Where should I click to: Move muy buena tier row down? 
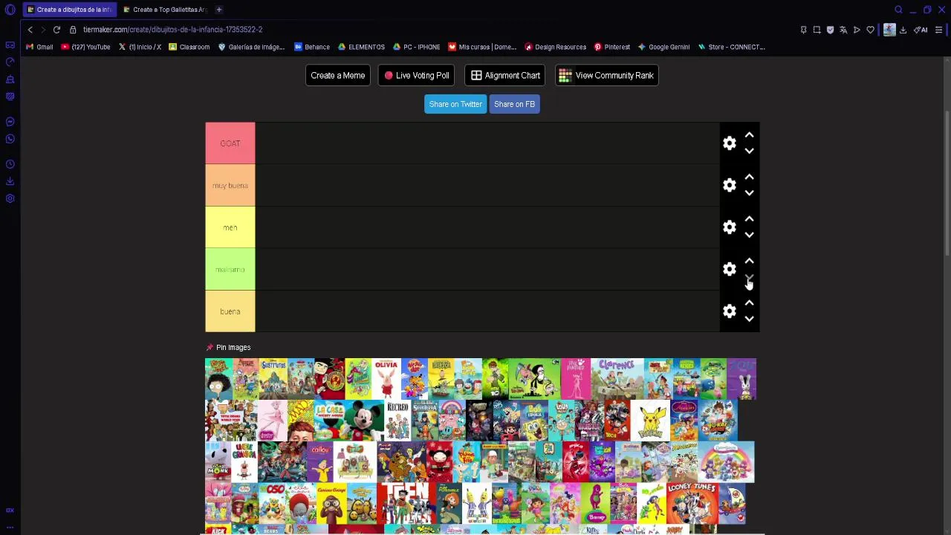pyautogui.click(x=749, y=193)
